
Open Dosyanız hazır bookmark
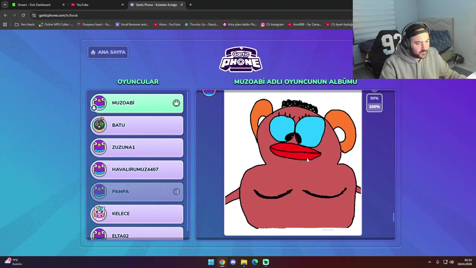point(94,25)
